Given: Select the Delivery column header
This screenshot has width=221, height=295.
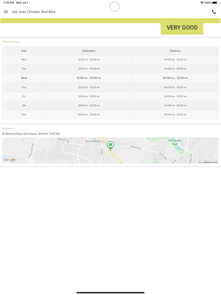Looking at the screenshot, I should [175, 51].
